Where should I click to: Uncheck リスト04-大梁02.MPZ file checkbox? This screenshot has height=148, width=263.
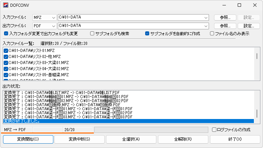[x=6, y=69]
